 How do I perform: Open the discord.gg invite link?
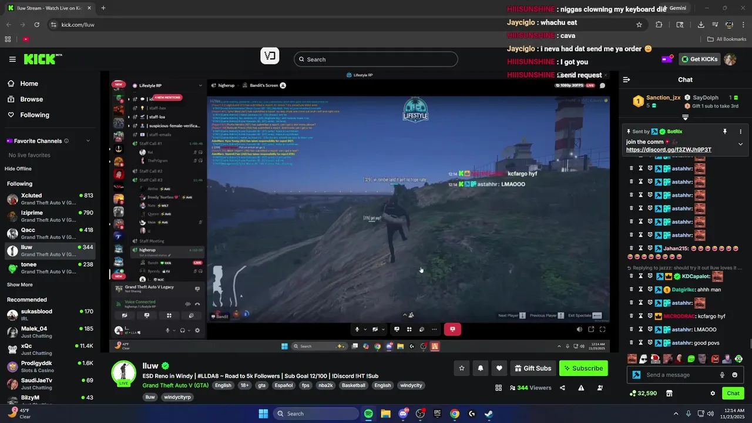point(669,150)
